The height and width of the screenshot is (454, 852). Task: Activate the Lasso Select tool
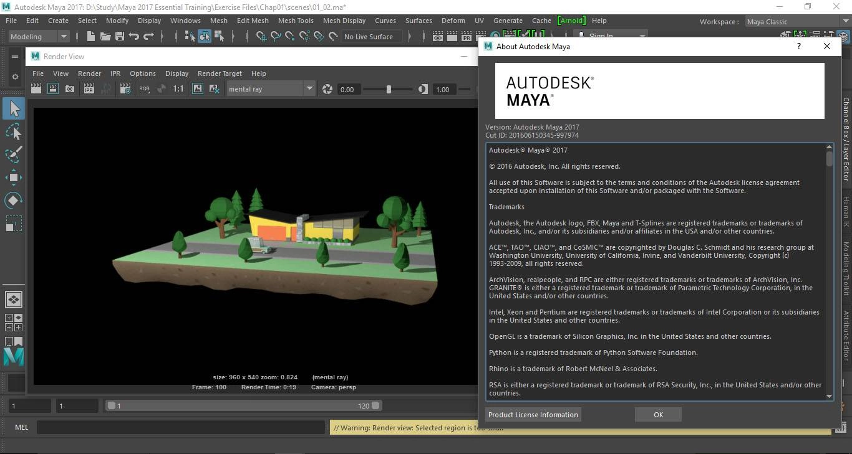click(14, 131)
